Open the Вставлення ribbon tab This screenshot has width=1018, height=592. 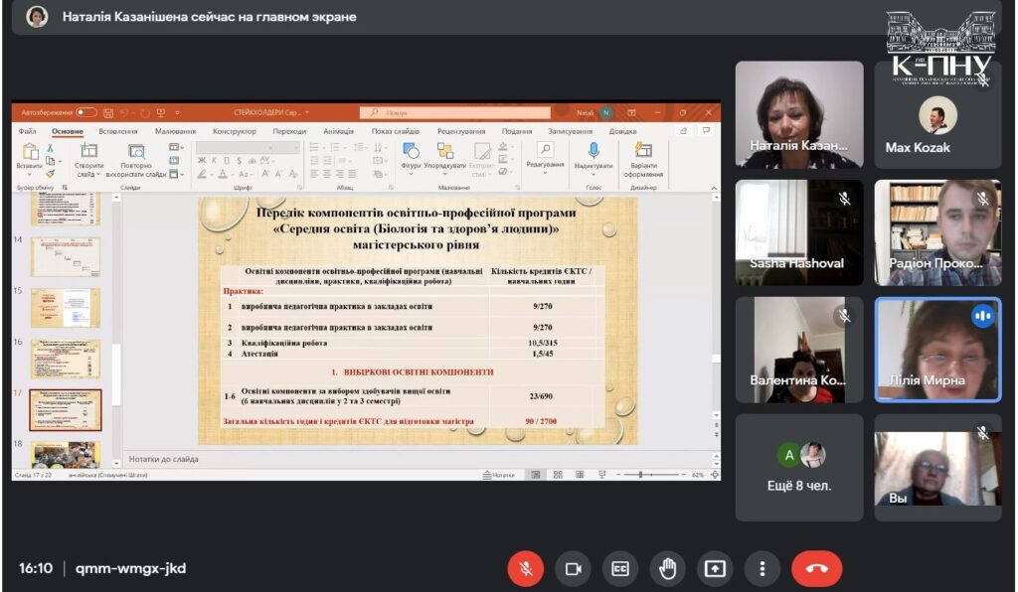point(118,131)
